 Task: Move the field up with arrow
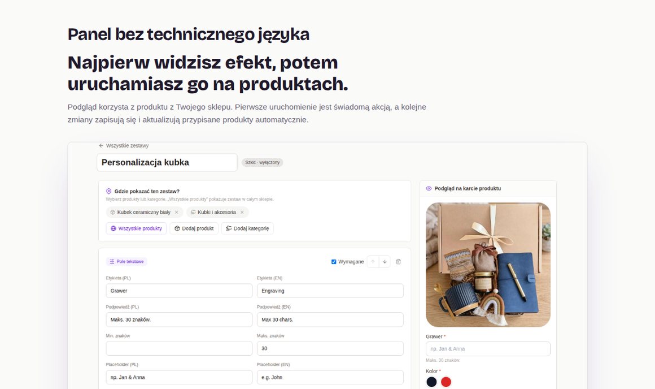tap(373, 262)
